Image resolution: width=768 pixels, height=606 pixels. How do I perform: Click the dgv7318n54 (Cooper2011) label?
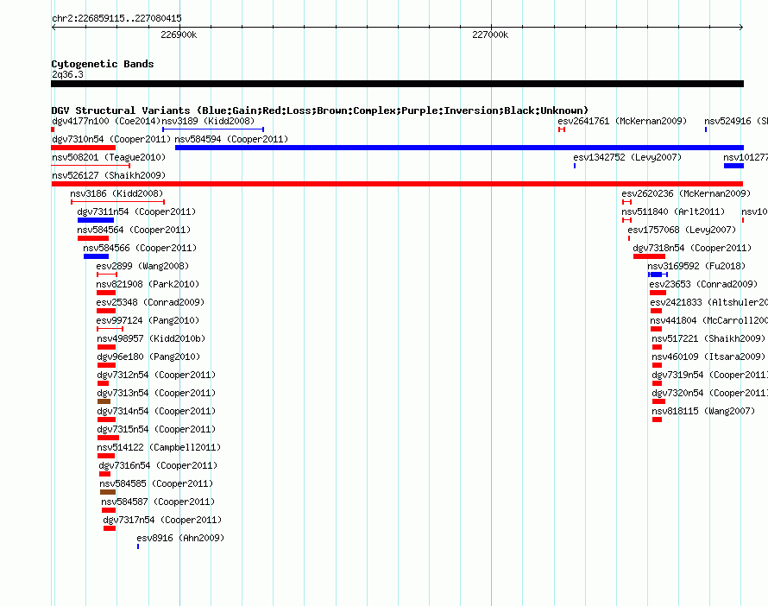point(692,248)
